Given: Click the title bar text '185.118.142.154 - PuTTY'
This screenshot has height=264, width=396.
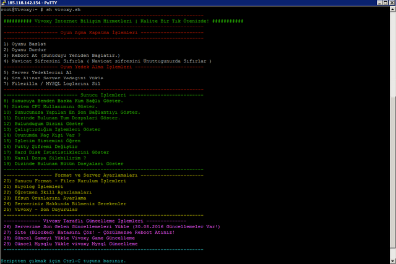Looking at the screenshot, I should pos(32,2).
